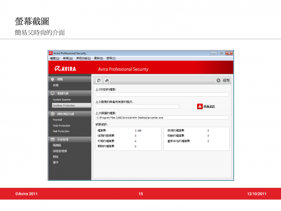Open 隔離區 quarantine in sidebar
This screenshot has height=211, width=281.
57,145
